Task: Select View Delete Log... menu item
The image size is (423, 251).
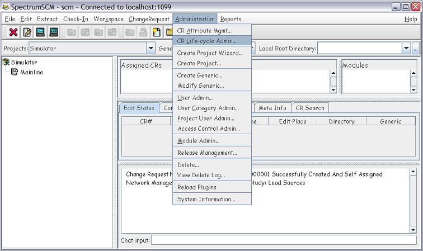Action: (212, 175)
